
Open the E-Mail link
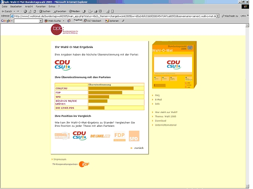[158, 100]
